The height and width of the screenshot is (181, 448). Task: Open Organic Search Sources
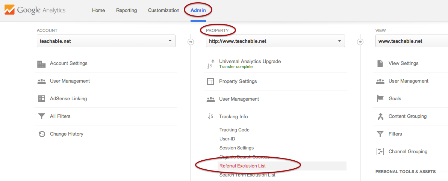[x=244, y=157]
